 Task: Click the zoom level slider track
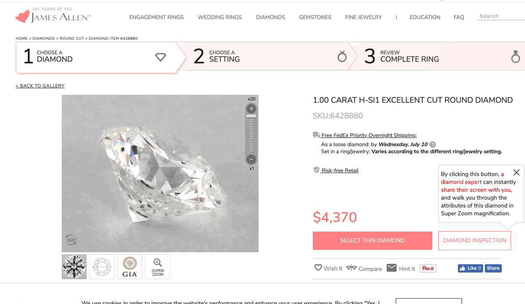pos(251,135)
